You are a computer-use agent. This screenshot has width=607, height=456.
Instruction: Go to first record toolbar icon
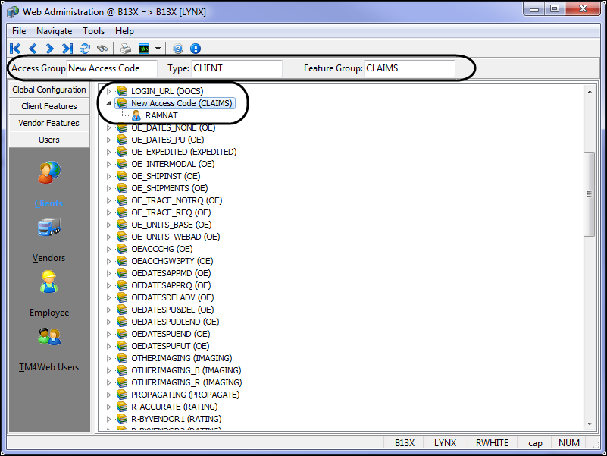[x=15, y=49]
